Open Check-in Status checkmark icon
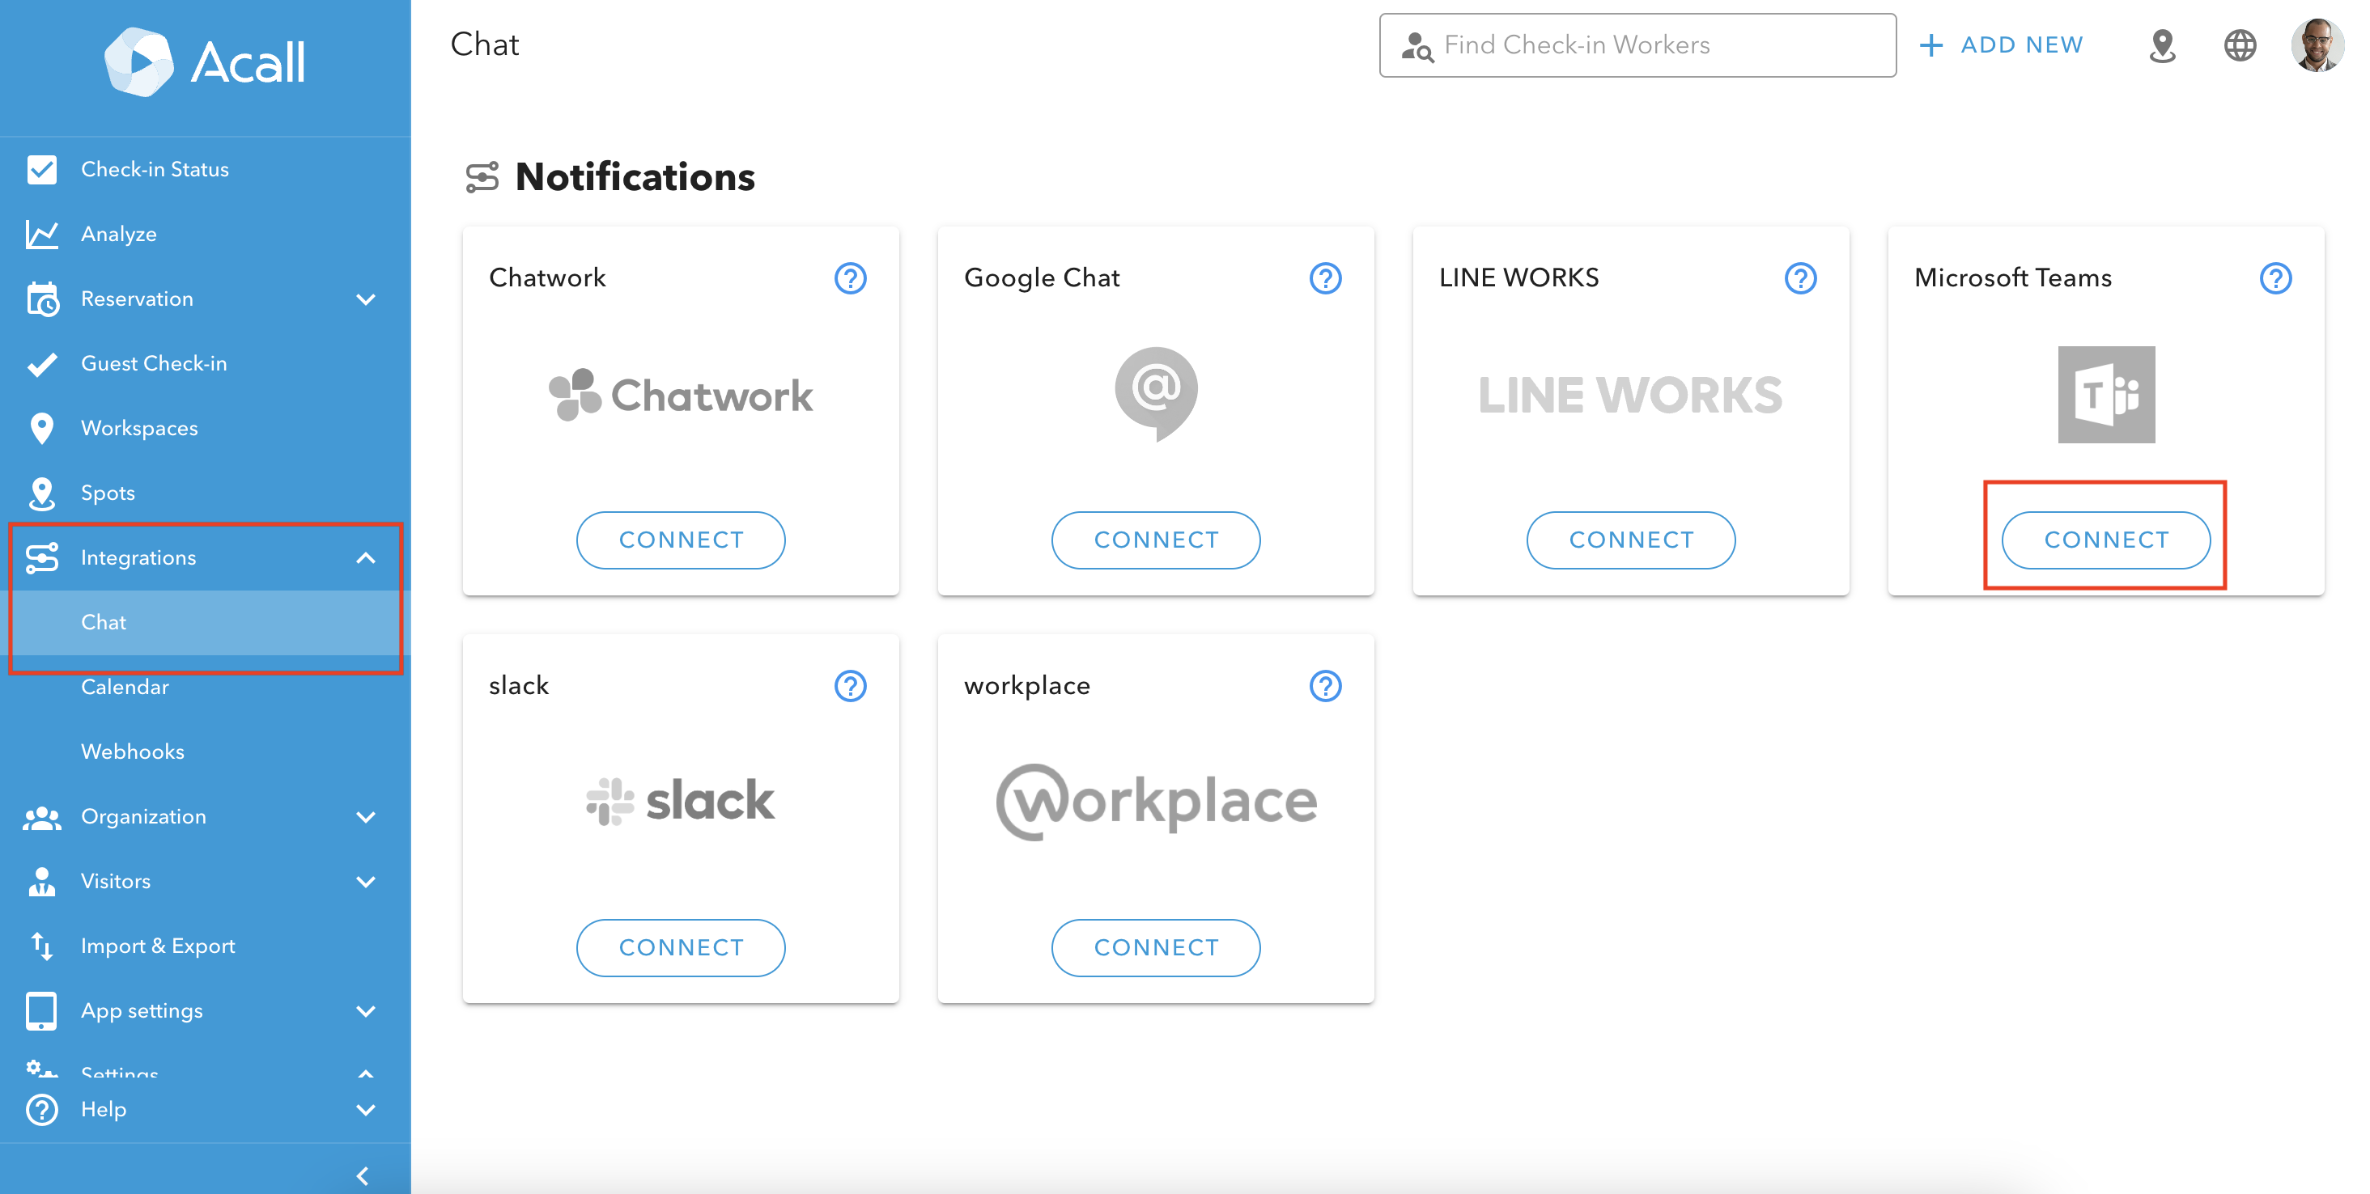 click(x=41, y=169)
